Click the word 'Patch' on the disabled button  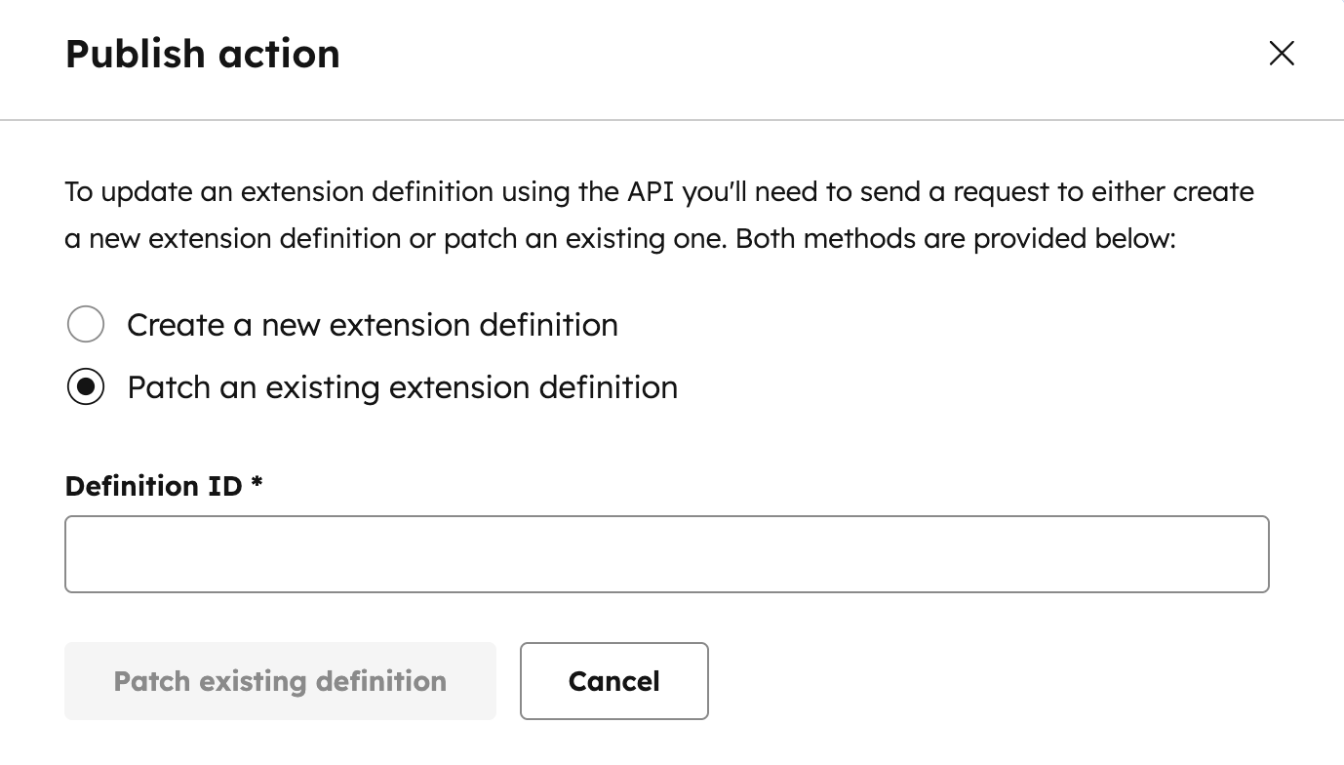[151, 681]
